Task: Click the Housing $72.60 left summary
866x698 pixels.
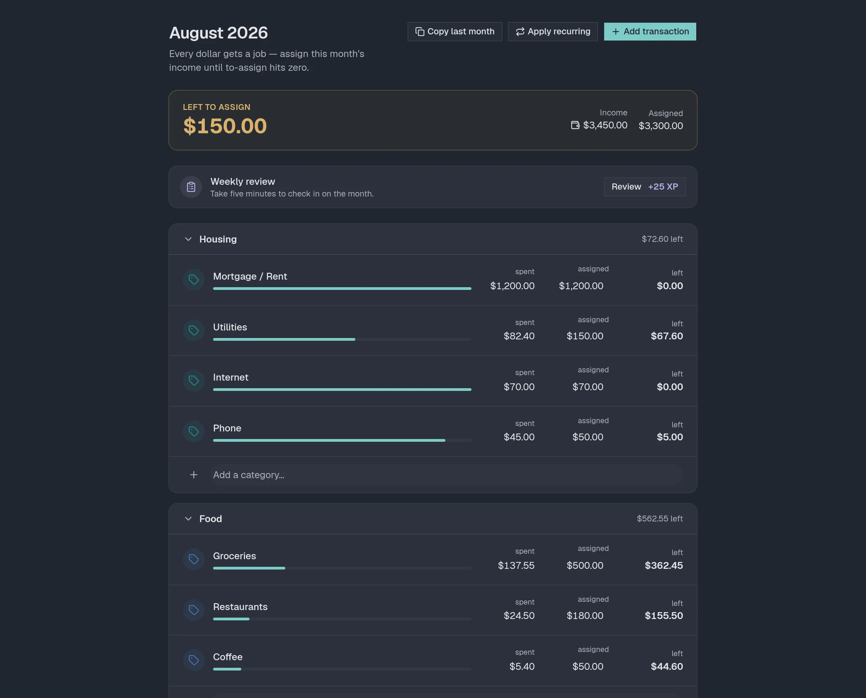Action: point(662,239)
